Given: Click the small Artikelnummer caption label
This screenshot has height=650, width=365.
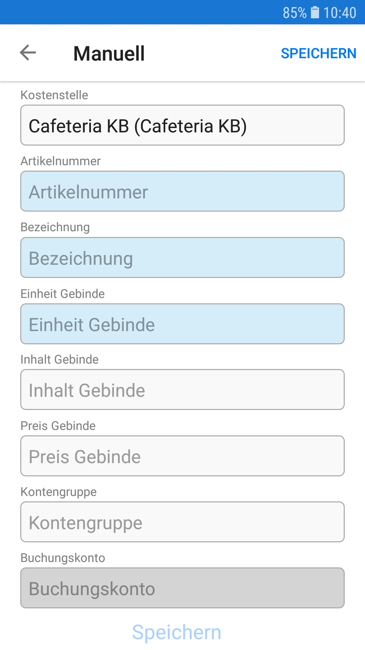Looking at the screenshot, I should [60, 161].
